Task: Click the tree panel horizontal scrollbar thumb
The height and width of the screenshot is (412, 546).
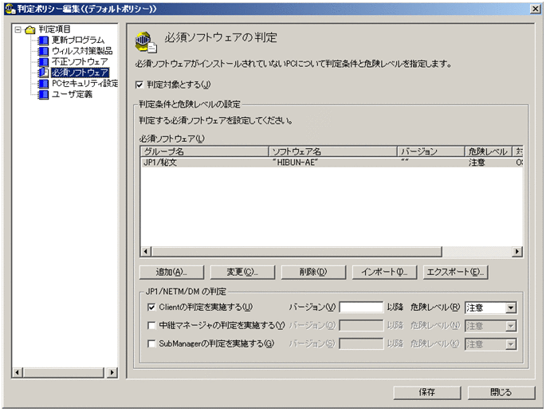Action: click(64, 373)
